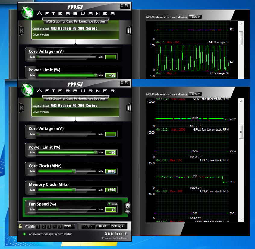Click "AMD Radeon R9 200 Series" in lower window
The width and height of the screenshot is (255, 249).
74,106
